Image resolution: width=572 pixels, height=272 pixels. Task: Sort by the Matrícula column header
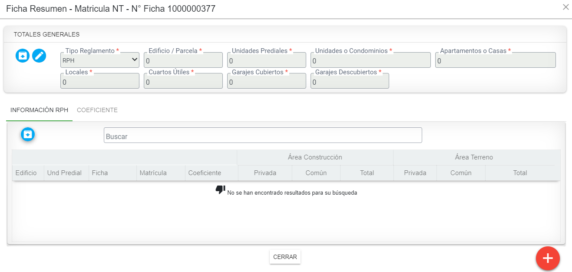click(153, 173)
